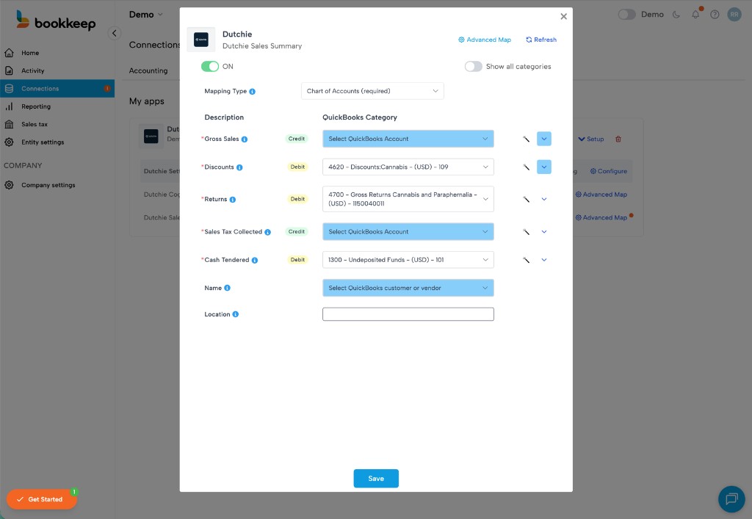Click the Location input field
The height and width of the screenshot is (519, 752).
point(408,314)
